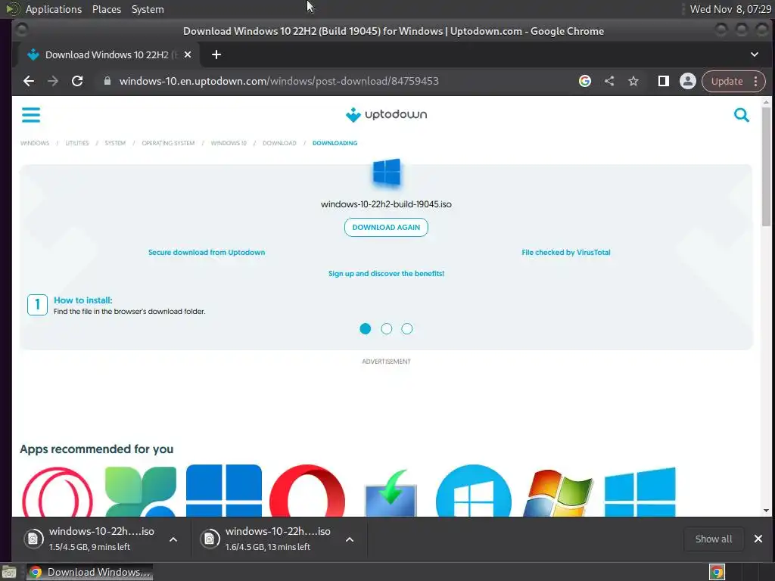
Task: Select the third carousel dot
Action: click(x=406, y=329)
